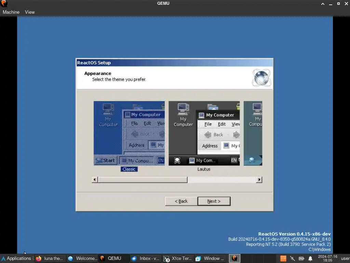
Task: Click the 'Reporting NT 5.2' text line
Action: tap(288, 244)
